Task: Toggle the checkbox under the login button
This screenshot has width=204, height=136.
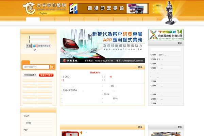Action: [35, 50]
